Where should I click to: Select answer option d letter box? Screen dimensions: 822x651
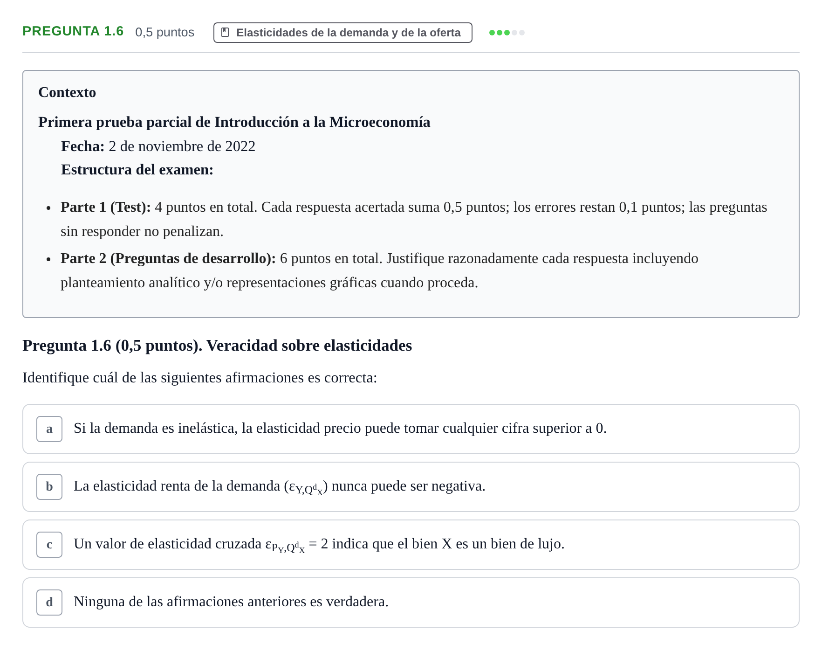(x=49, y=603)
